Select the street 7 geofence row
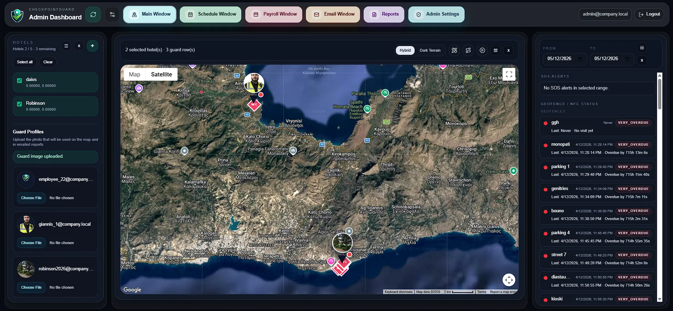The width and height of the screenshot is (673, 311). (598, 259)
